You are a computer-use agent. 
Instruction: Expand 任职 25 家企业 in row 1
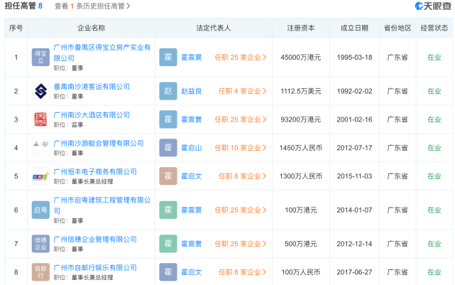click(x=241, y=58)
